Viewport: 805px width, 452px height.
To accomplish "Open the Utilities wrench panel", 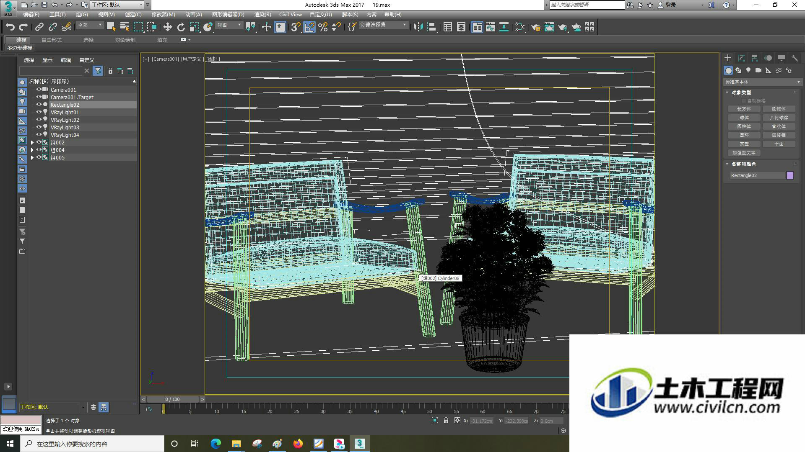I will click(x=795, y=58).
